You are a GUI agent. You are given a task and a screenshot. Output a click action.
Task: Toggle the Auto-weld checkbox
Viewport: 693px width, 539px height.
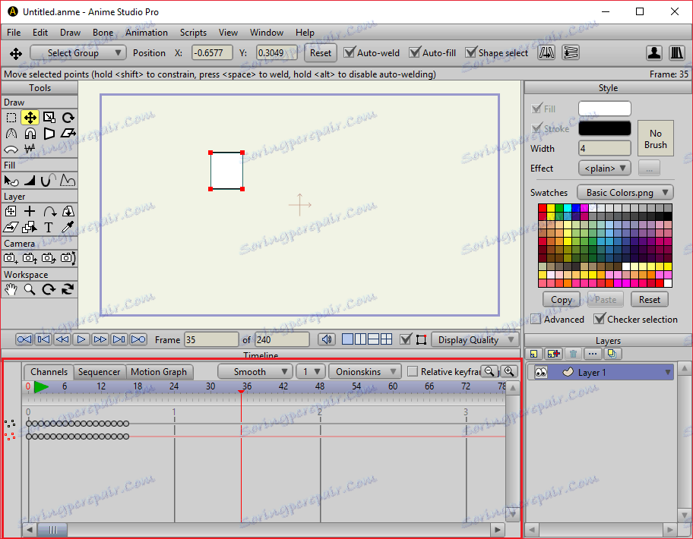coord(349,52)
